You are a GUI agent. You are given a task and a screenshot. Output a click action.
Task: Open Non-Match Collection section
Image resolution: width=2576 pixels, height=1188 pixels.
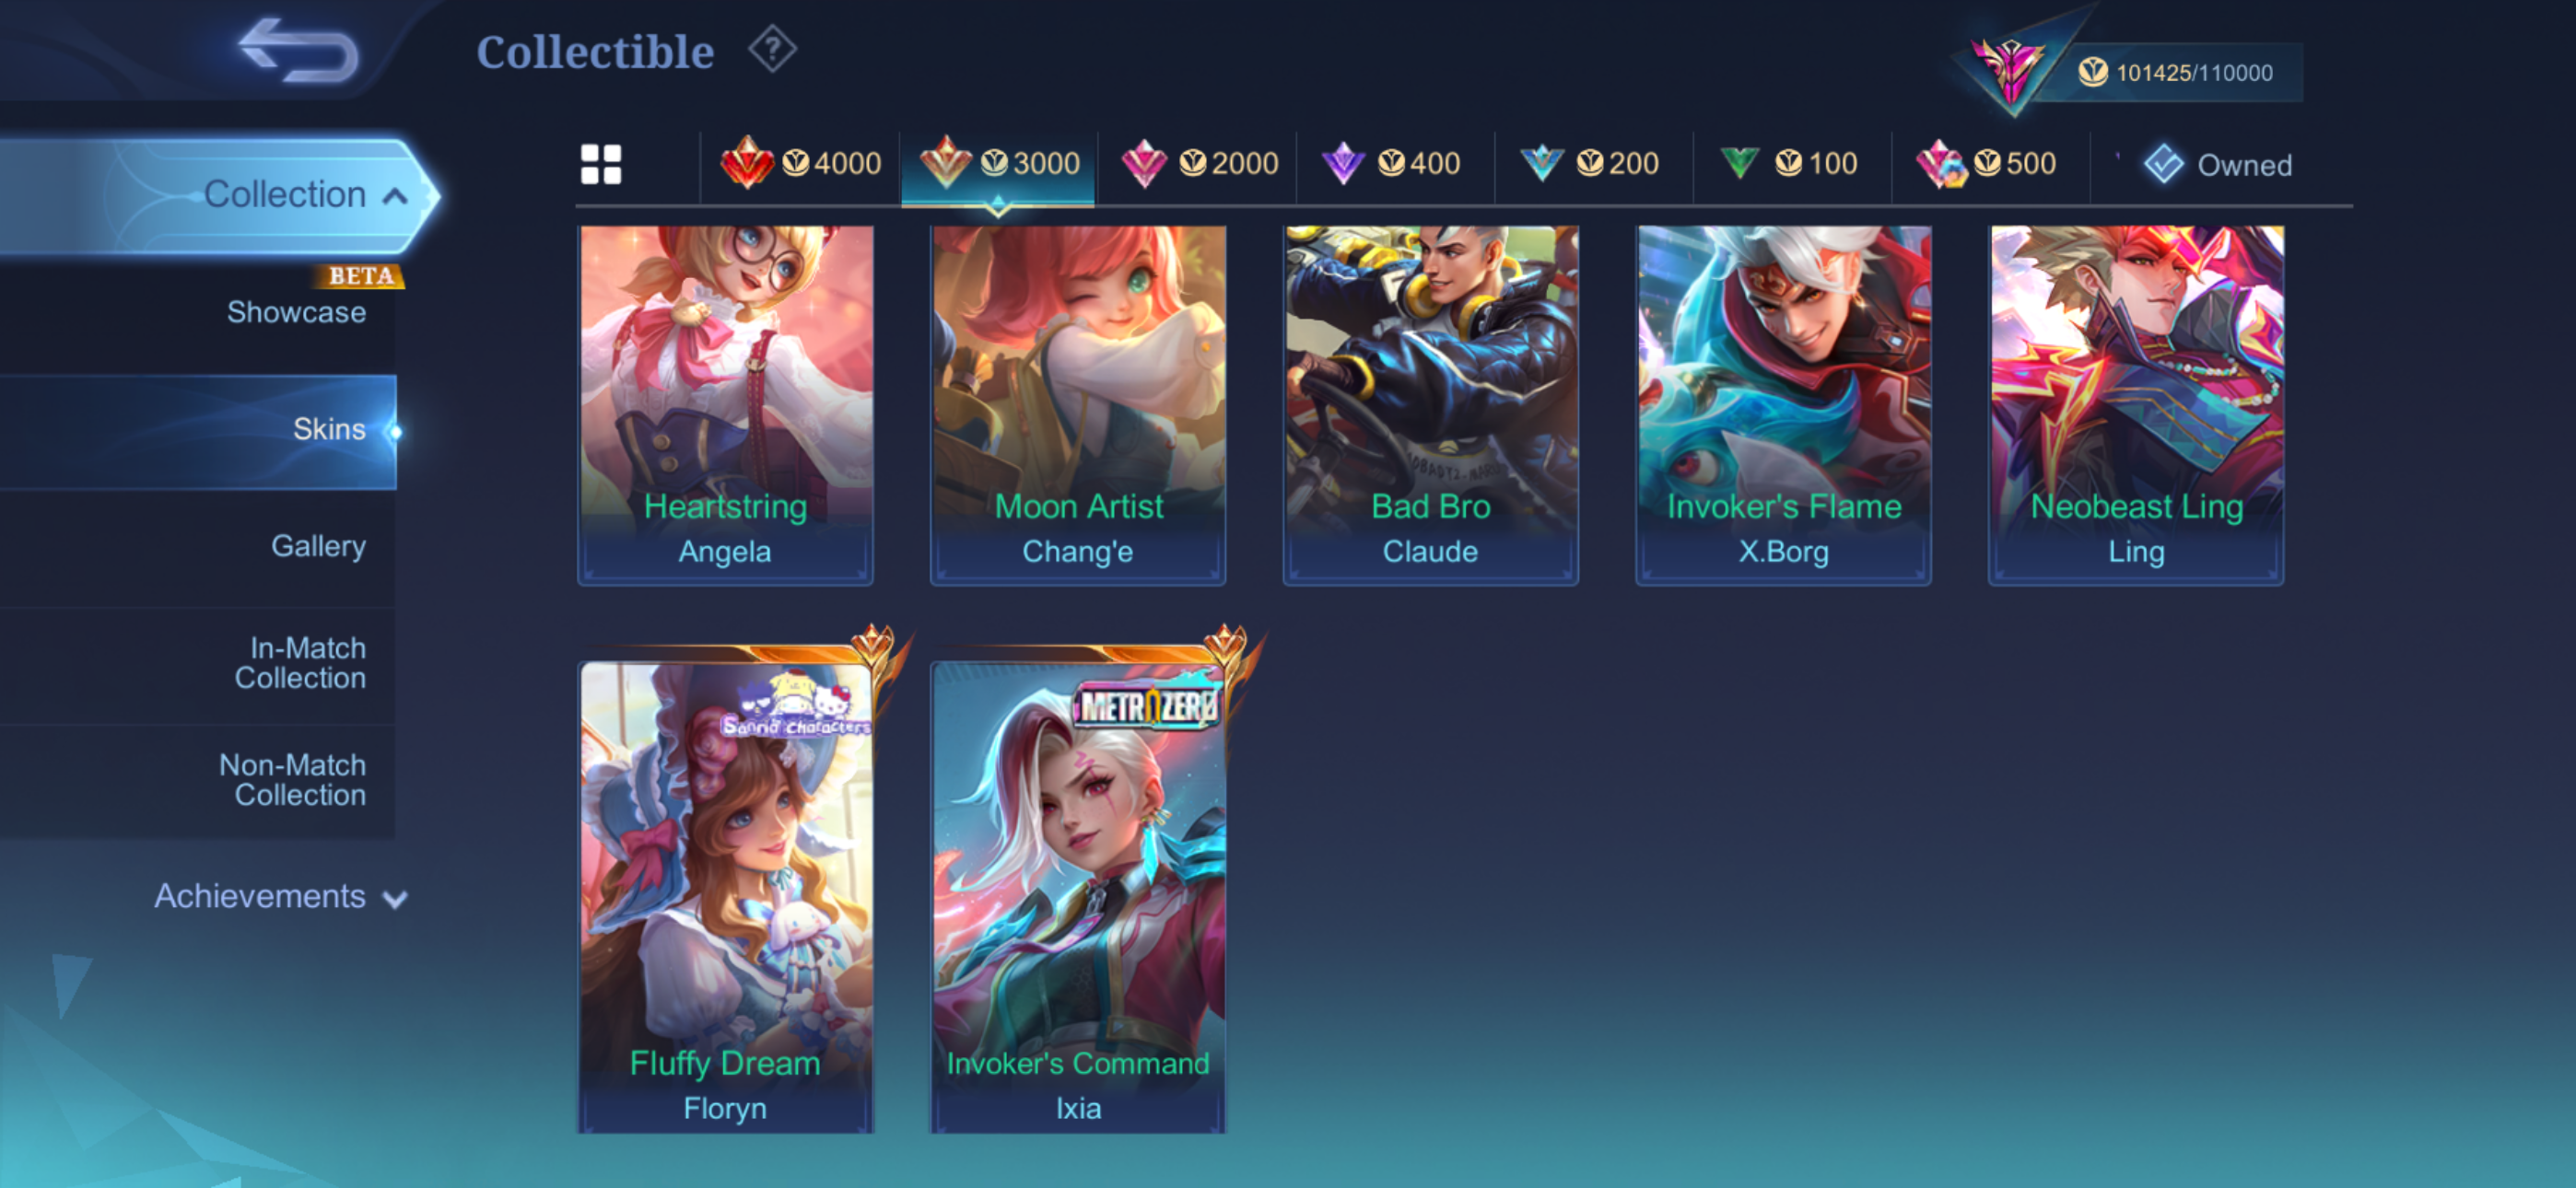(293, 780)
